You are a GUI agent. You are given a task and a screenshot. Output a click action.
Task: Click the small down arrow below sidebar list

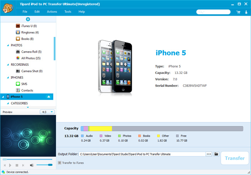click(x=28, y=107)
